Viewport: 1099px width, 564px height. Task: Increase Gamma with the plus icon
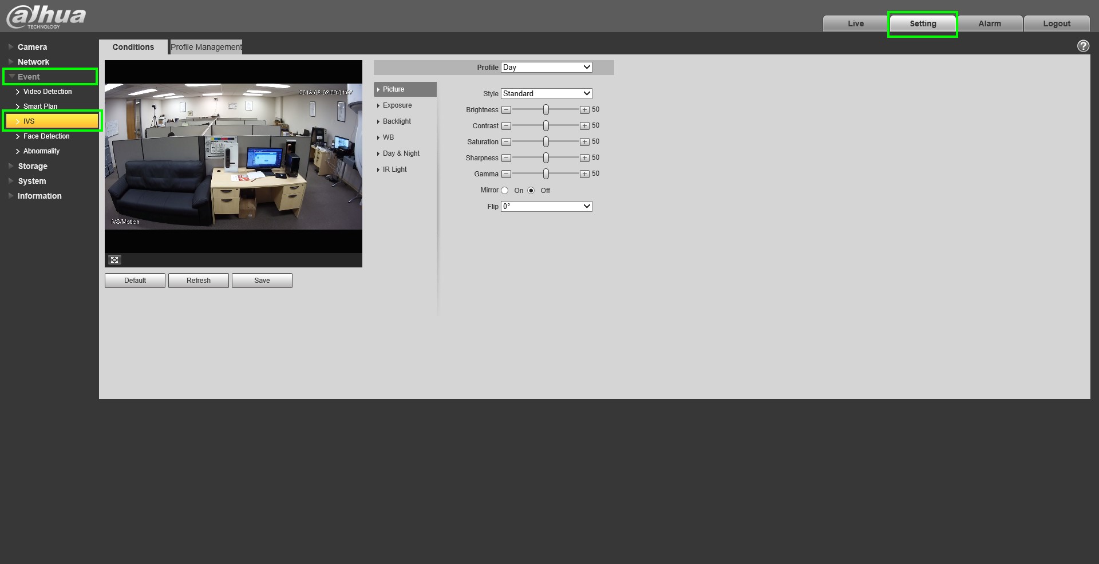point(584,174)
